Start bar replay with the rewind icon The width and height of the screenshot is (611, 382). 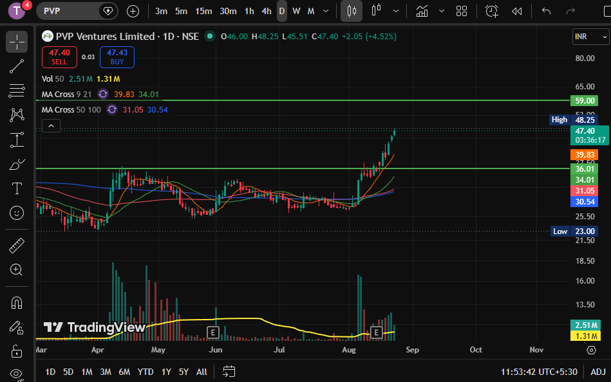pos(517,11)
